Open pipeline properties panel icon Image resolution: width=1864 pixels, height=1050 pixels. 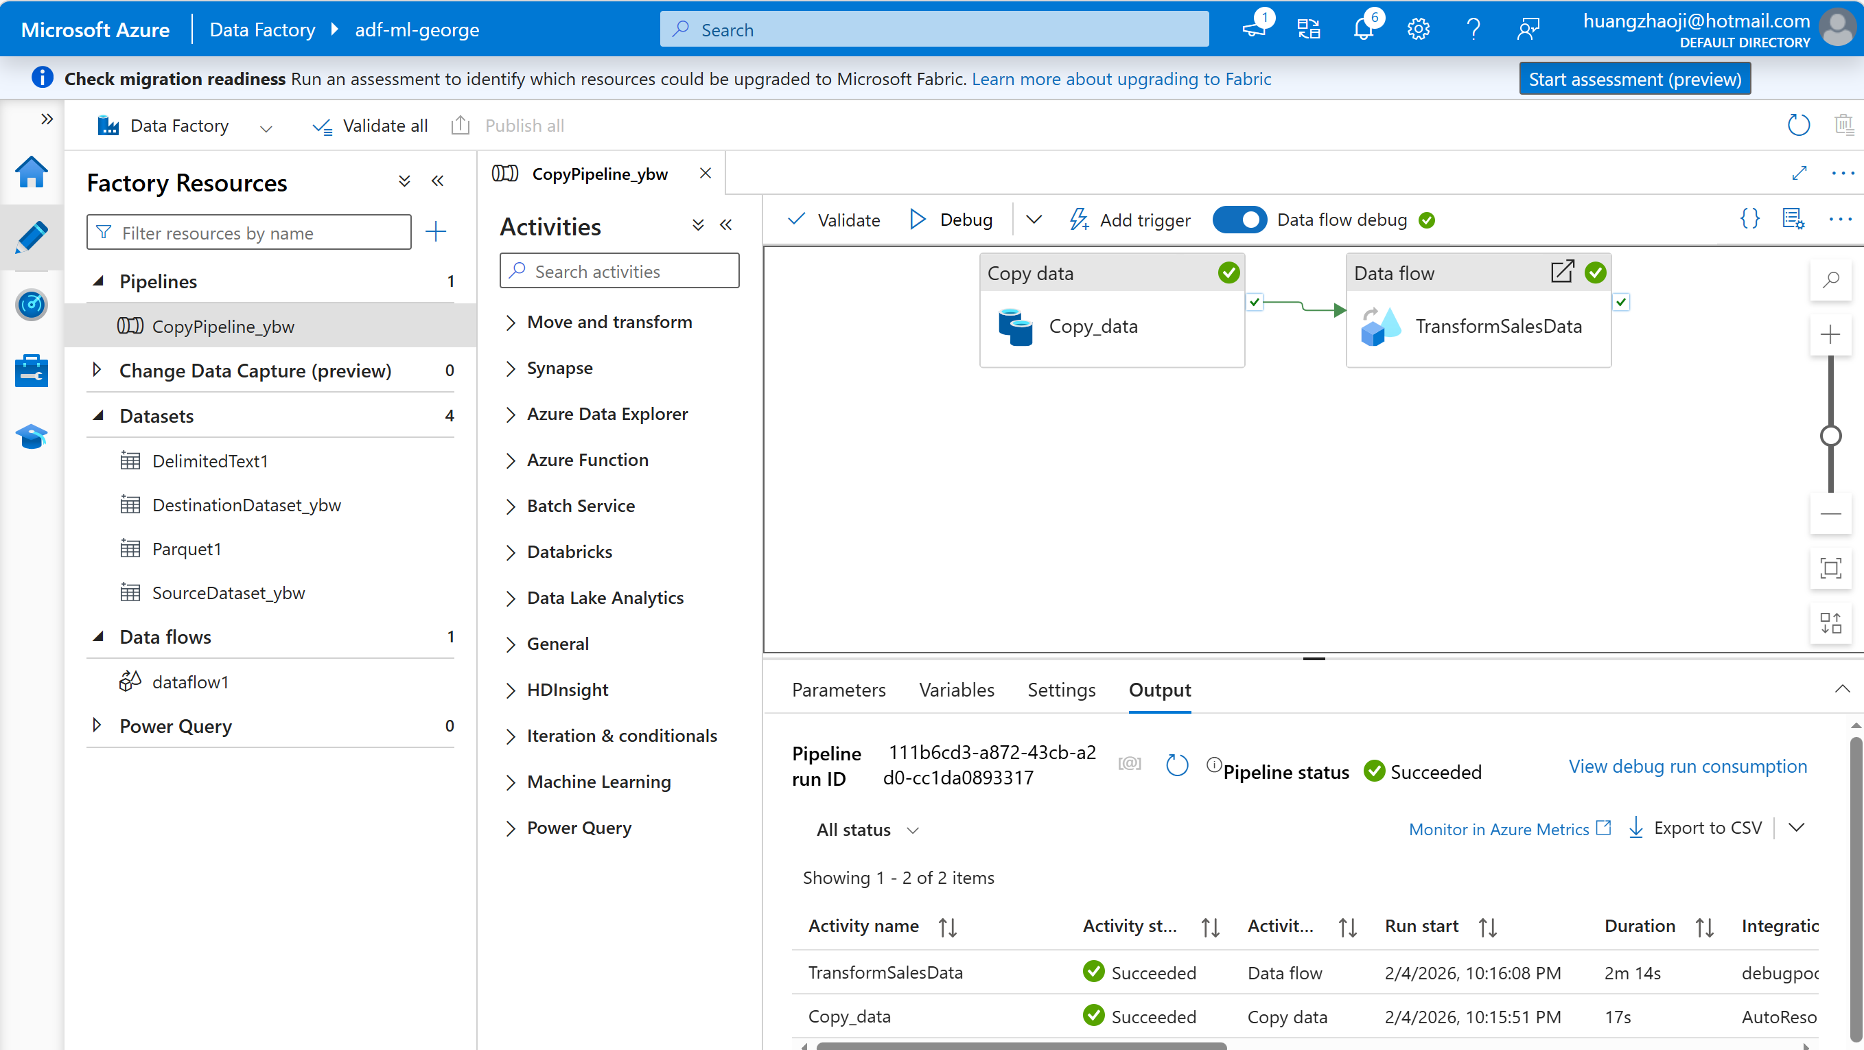click(x=1793, y=218)
